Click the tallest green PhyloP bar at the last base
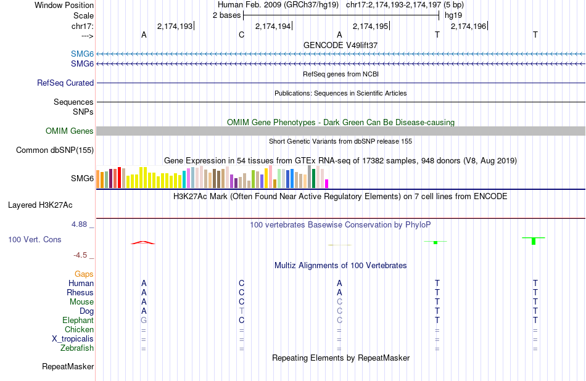Viewport: 586px width, 381px height. coord(534,241)
